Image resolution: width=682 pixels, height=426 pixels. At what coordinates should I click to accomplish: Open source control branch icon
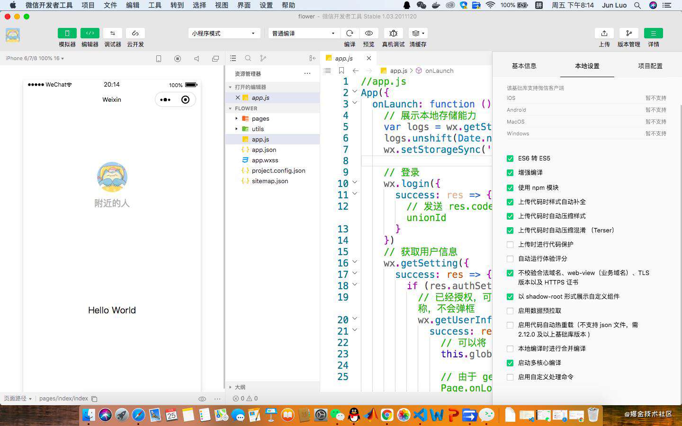pos(263,58)
